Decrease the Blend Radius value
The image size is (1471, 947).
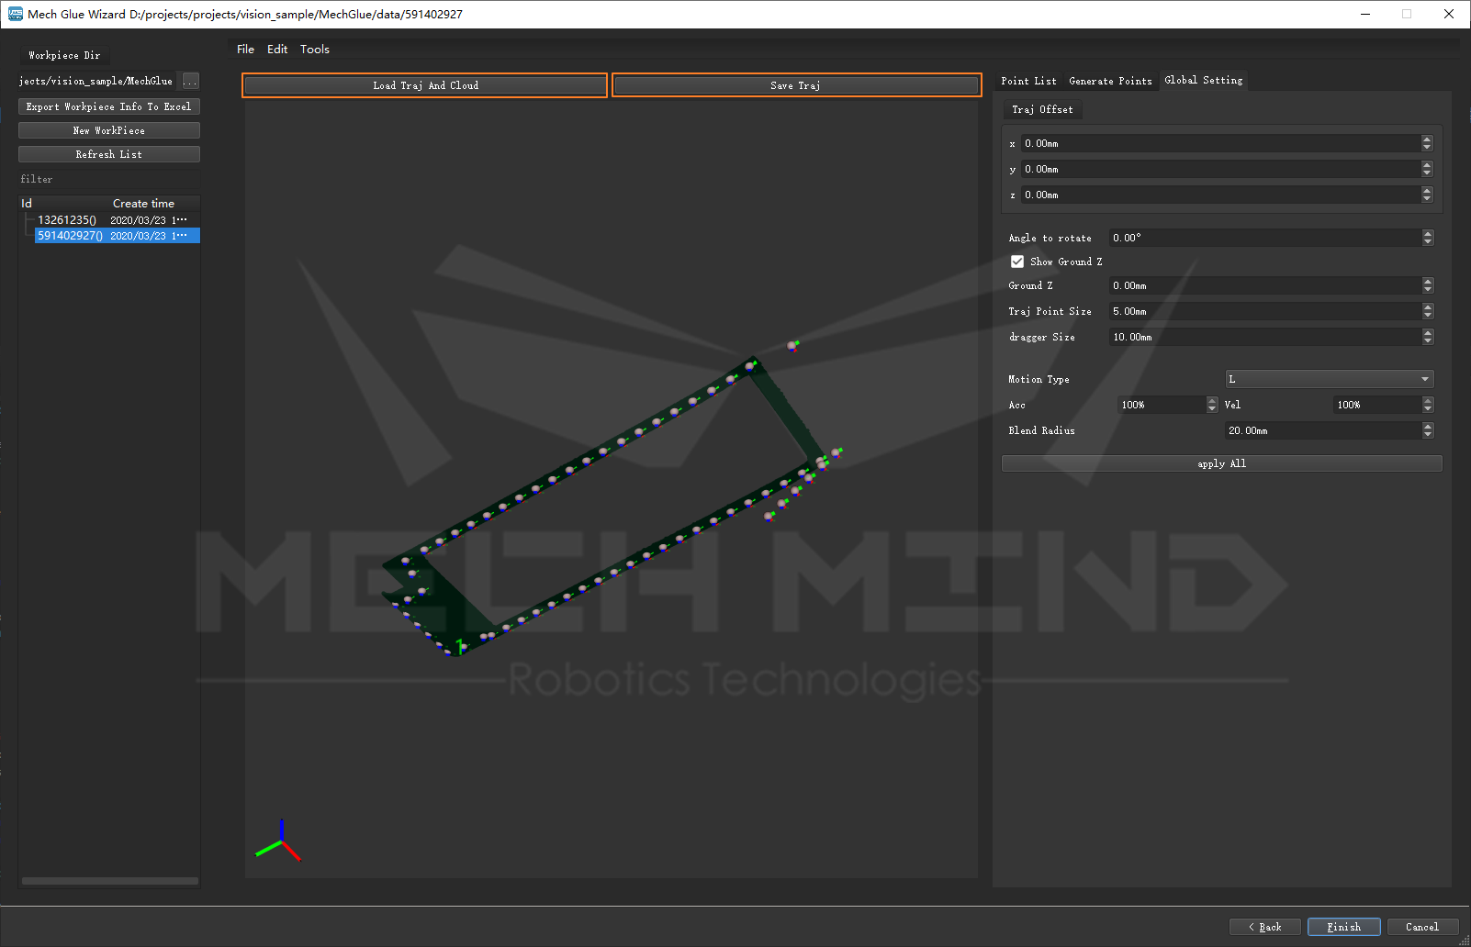tap(1427, 435)
